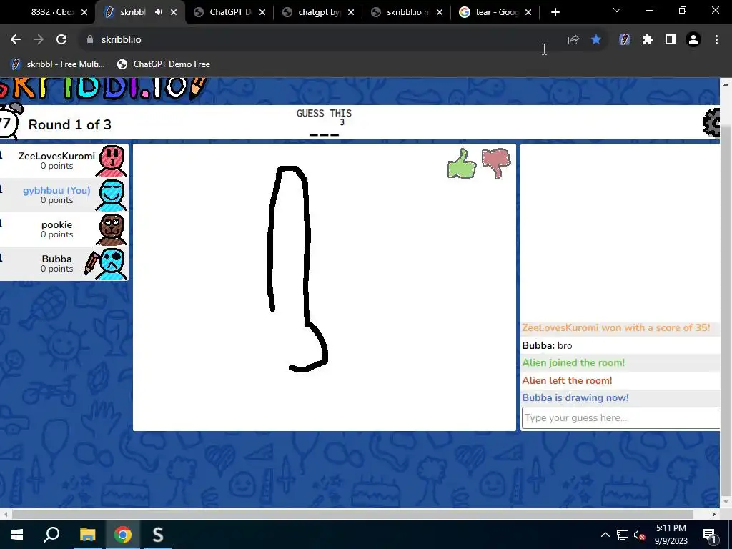Screen dimensions: 732x549
Task: Toggle the bookmark star
Action: pyautogui.click(x=596, y=40)
